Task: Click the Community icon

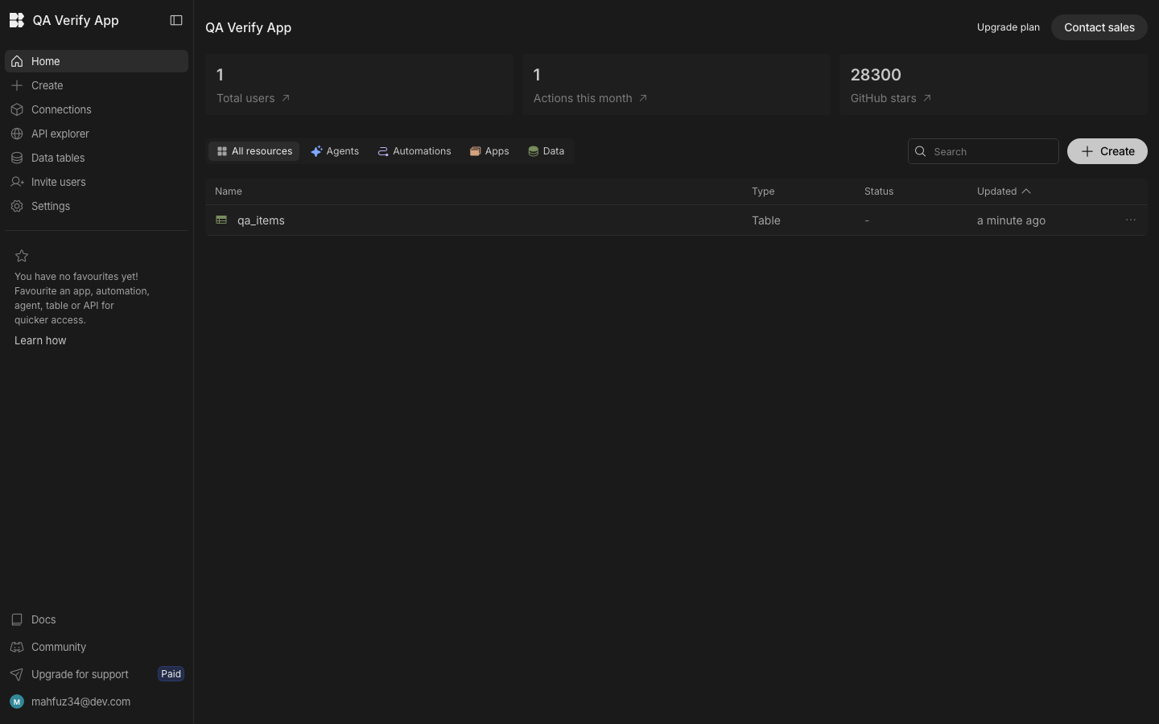Action: [17, 647]
